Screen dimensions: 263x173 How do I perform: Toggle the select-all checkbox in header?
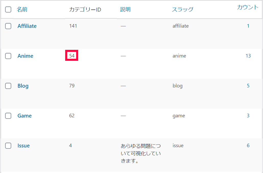[8, 10]
